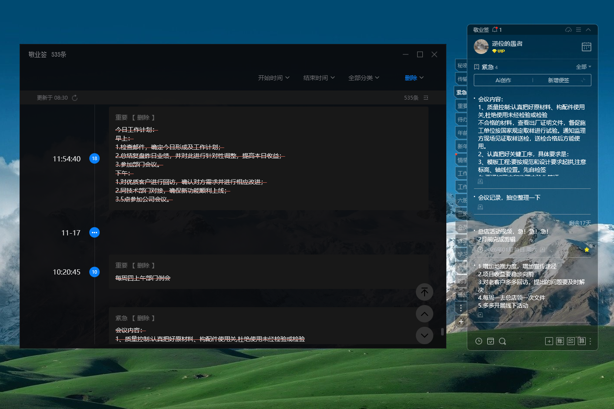Viewport: 614px width, 409px height.
Task: Open the calendar icon beside the username
Action: point(586,47)
